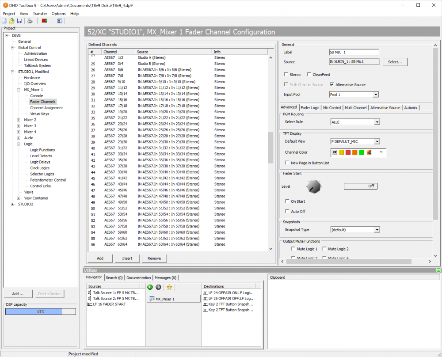Click the Insert button below Defined Channels
This screenshot has height=357, width=442.
click(x=127, y=258)
